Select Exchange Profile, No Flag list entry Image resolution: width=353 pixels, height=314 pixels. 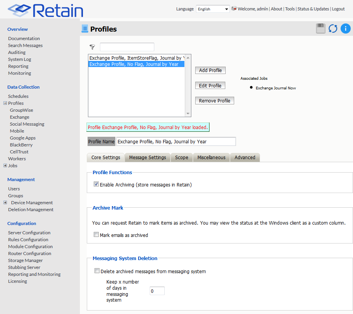click(137, 64)
